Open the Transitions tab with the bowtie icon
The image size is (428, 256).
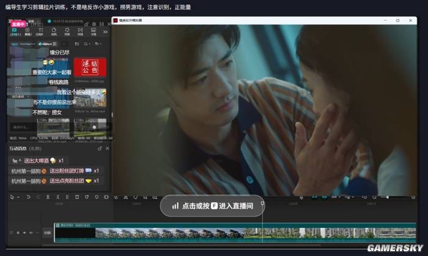[80, 32]
